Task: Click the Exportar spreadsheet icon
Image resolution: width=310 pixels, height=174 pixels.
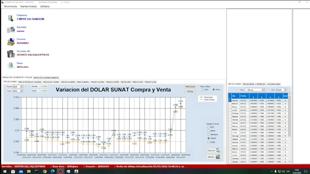Action: point(217,150)
